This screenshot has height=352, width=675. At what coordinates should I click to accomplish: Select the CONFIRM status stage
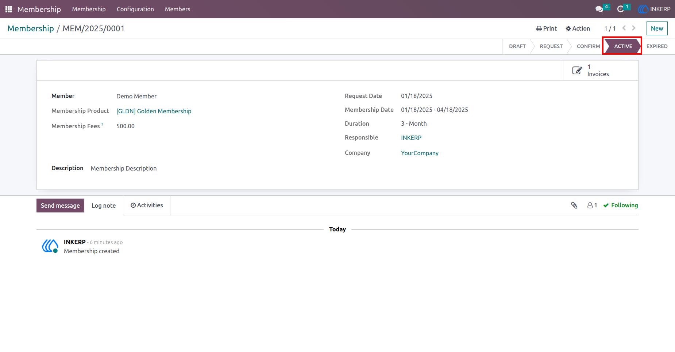(x=588, y=46)
